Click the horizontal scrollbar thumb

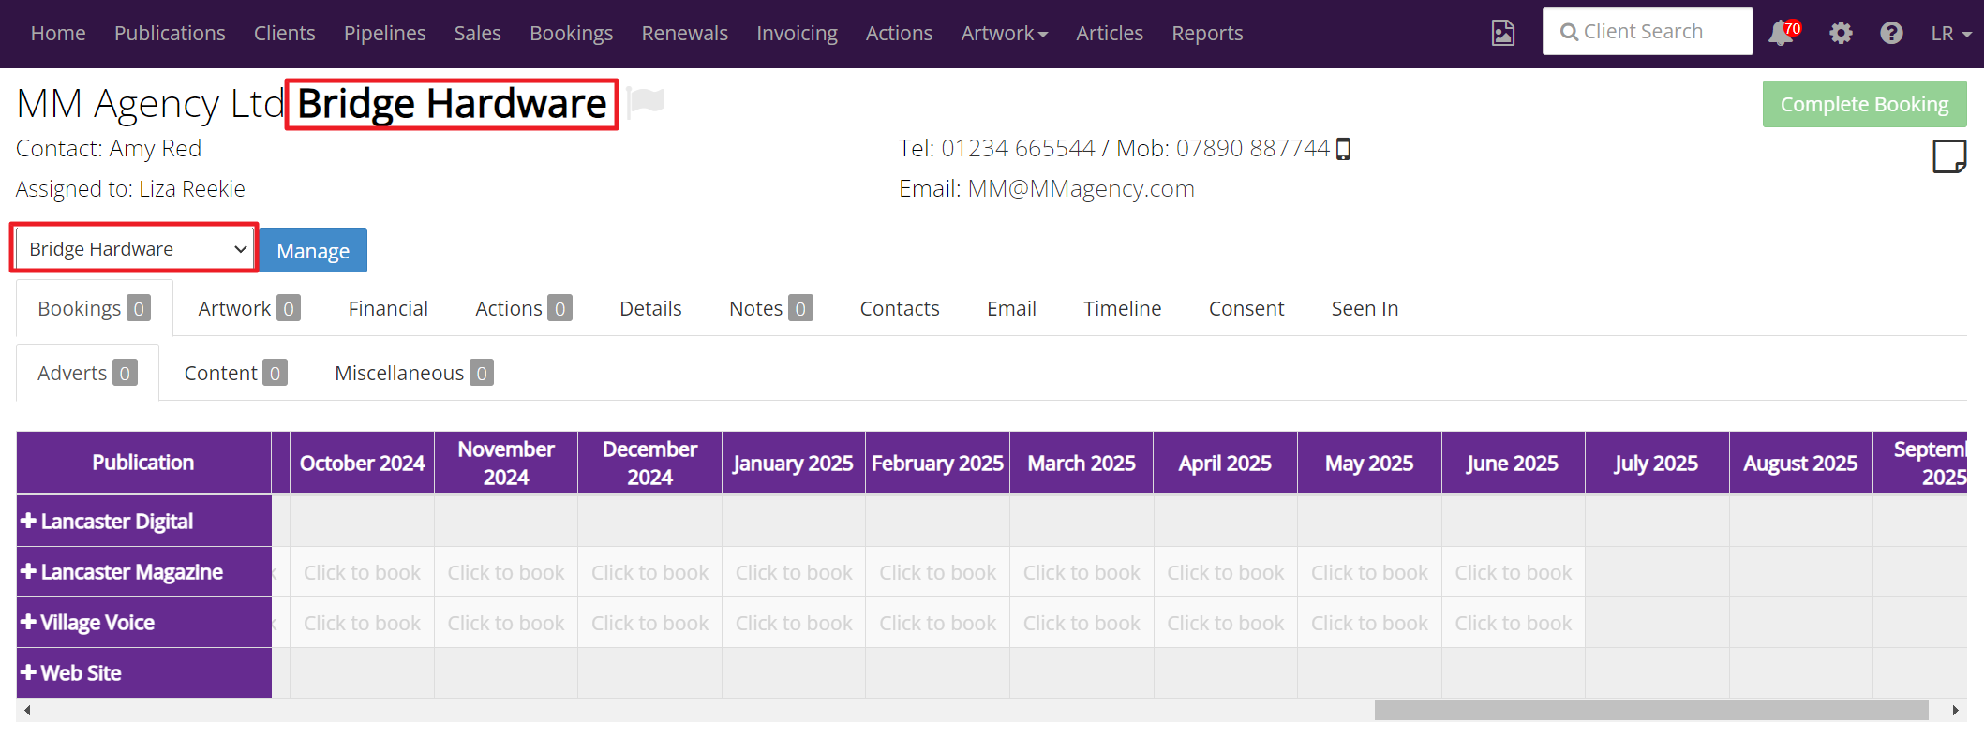pos(1651,710)
